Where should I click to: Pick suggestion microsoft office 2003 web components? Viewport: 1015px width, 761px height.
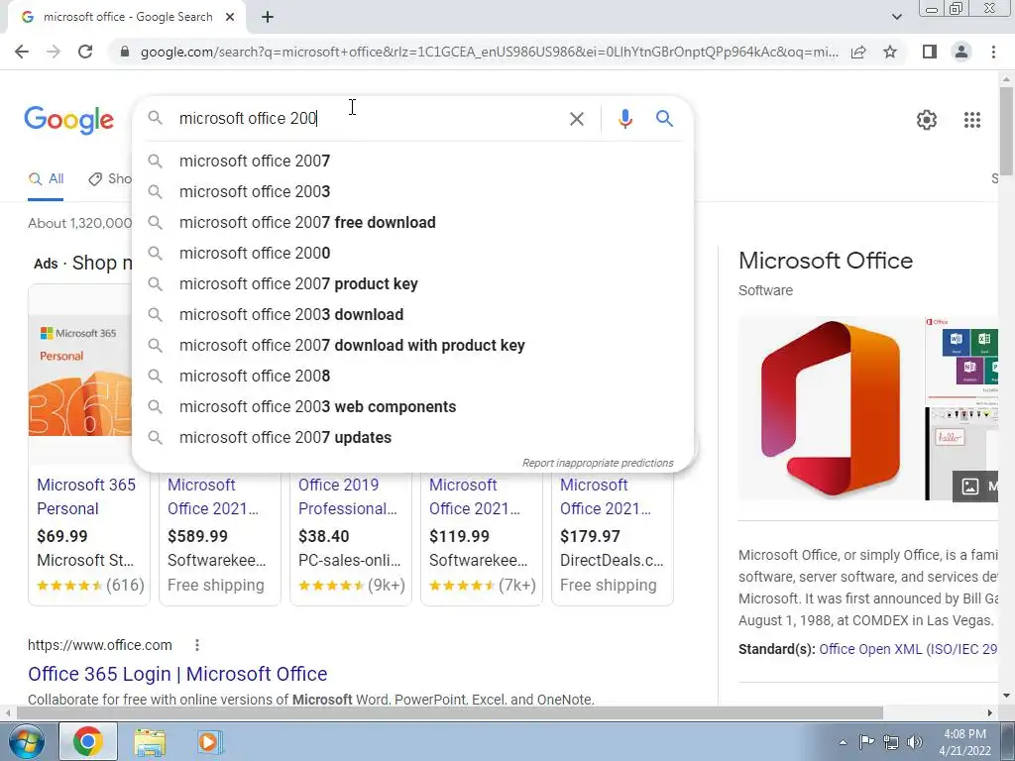(x=413, y=406)
